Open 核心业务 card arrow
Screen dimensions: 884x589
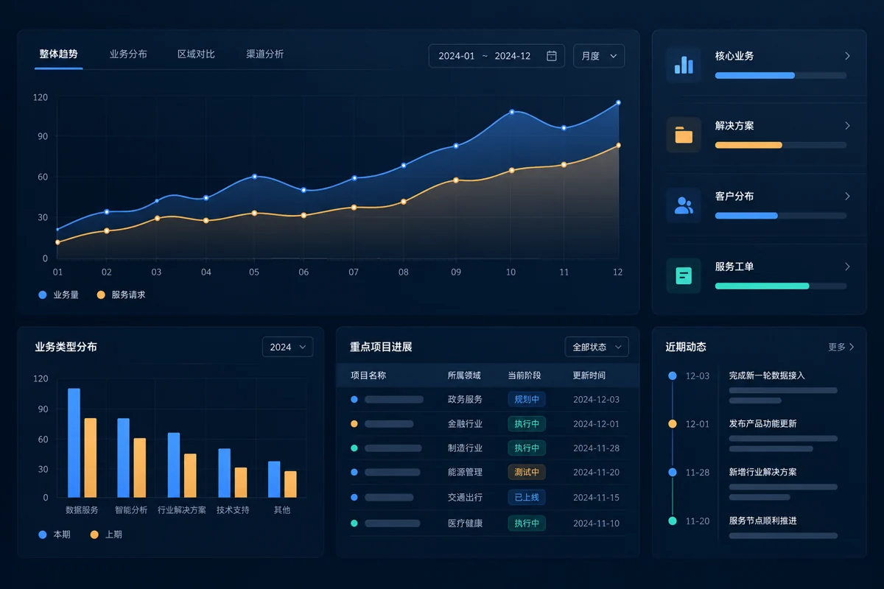point(847,56)
